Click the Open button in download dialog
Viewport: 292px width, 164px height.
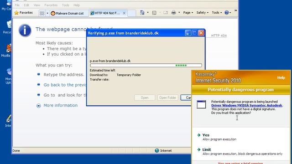pos(145,97)
